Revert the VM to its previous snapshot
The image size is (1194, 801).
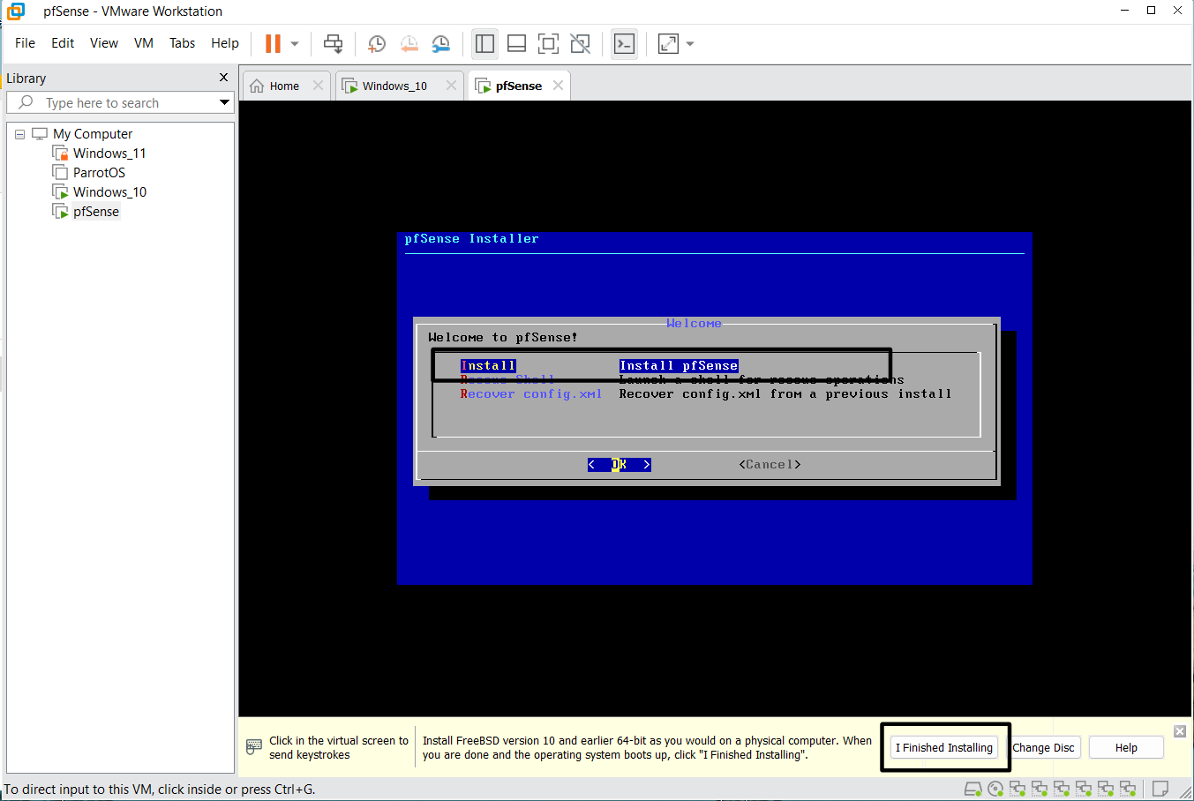409,43
